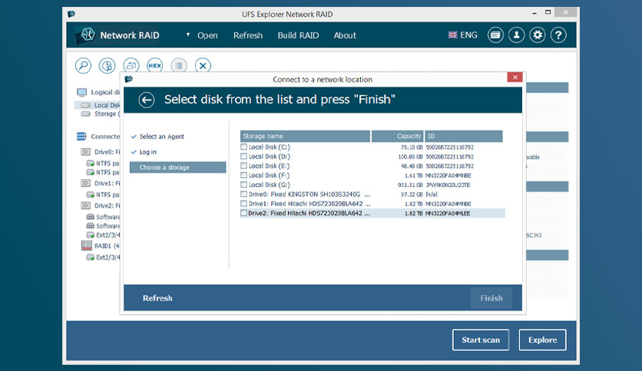This screenshot has width=642, height=371.
Task: Click Refresh in the dialog footer
Action: point(157,298)
